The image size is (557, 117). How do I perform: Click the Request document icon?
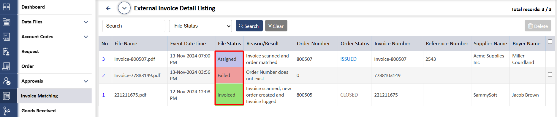6,52
